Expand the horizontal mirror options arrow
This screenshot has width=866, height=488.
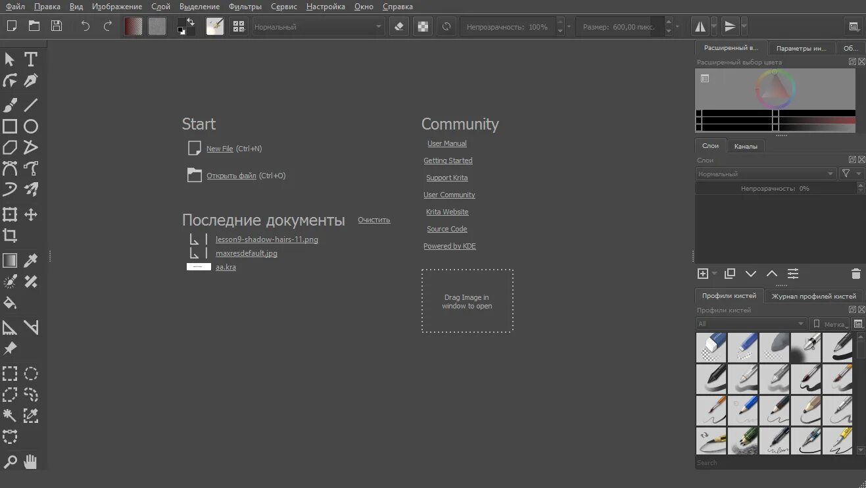point(714,27)
